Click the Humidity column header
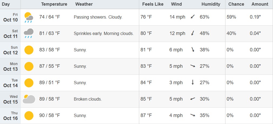273x124 pixels. pos(211,4)
